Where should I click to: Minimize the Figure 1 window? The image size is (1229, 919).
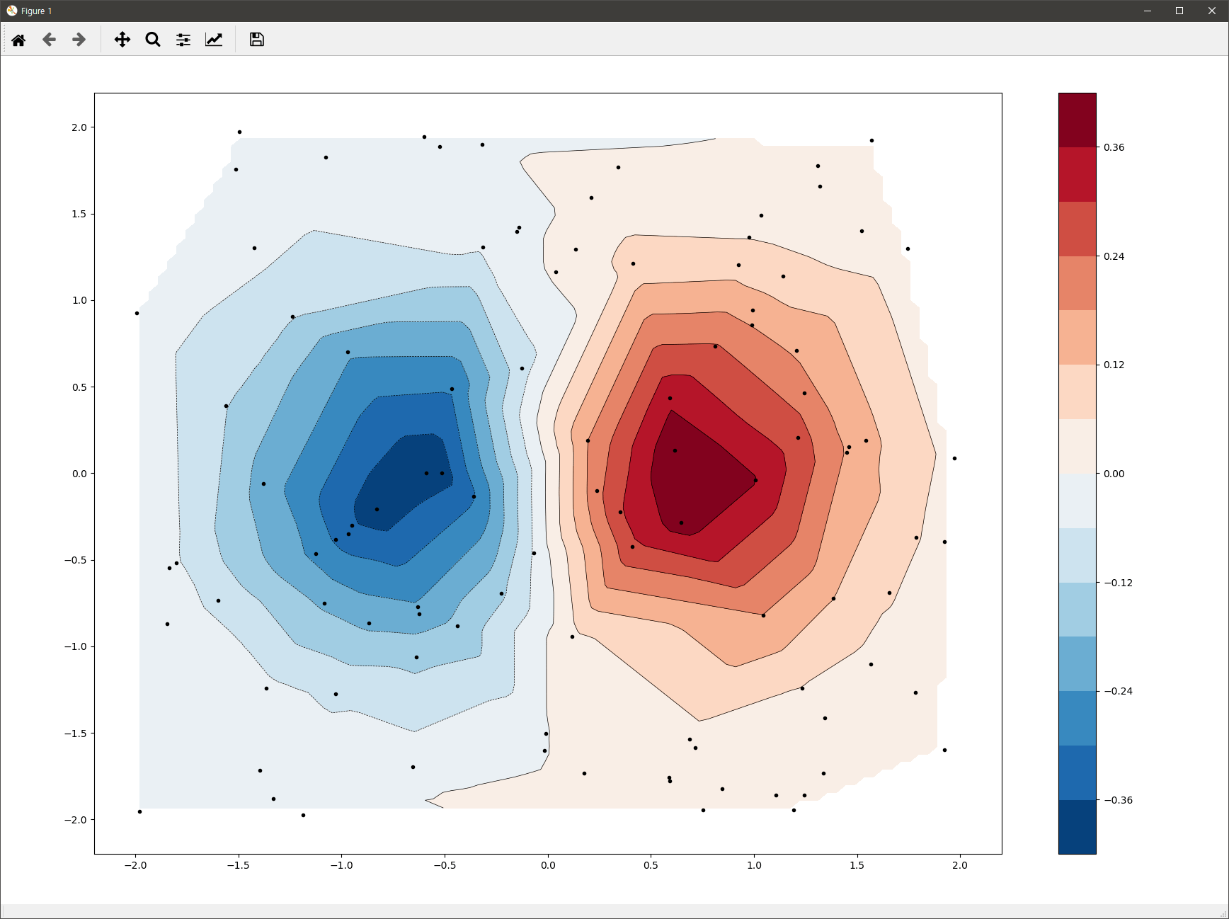pos(1147,11)
